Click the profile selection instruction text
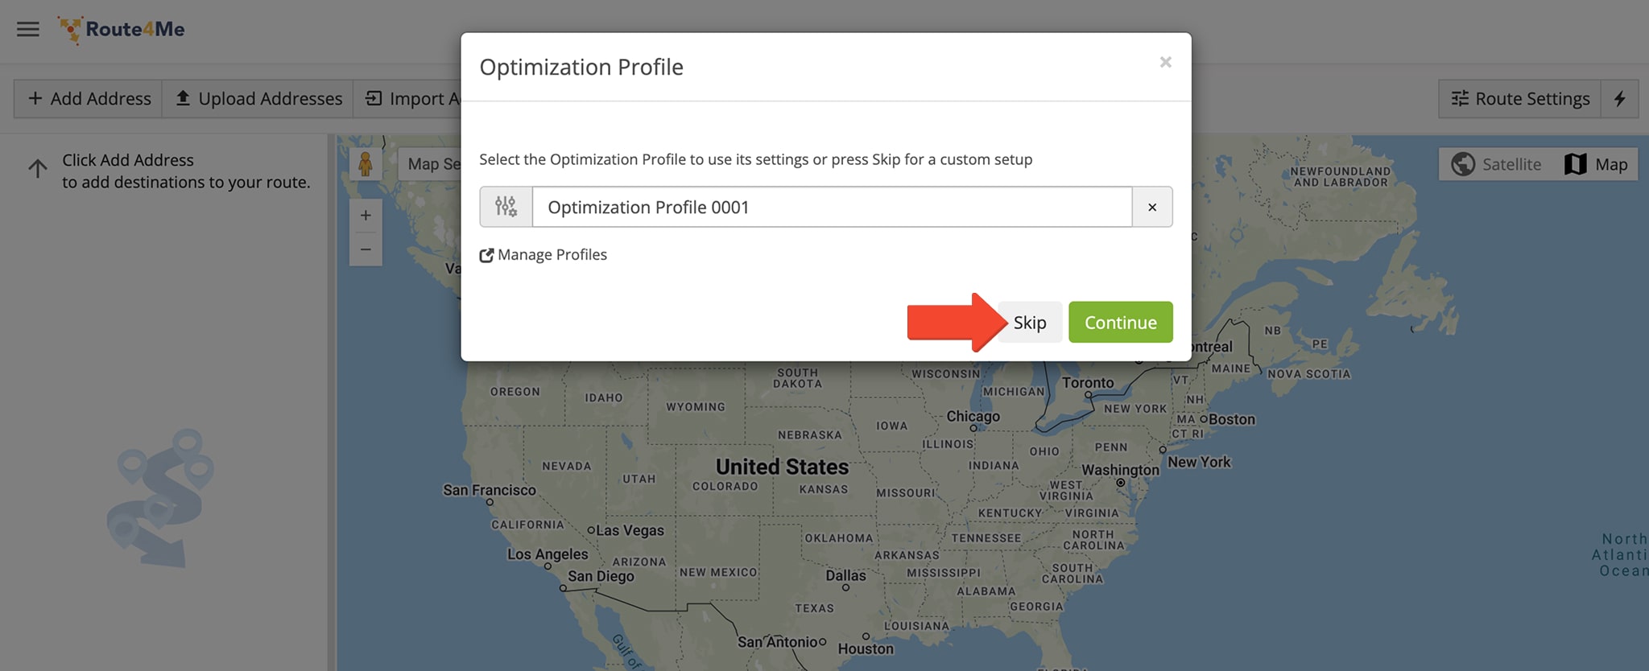 point(755,159)
